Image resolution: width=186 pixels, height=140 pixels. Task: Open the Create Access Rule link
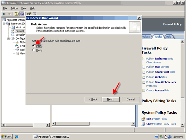(x=158, y=90)
